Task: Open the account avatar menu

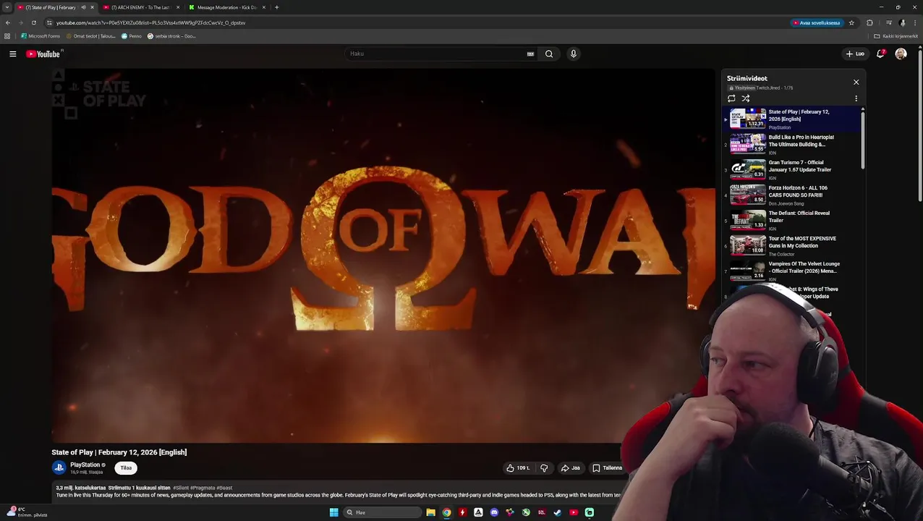Action: pos(901,54)
